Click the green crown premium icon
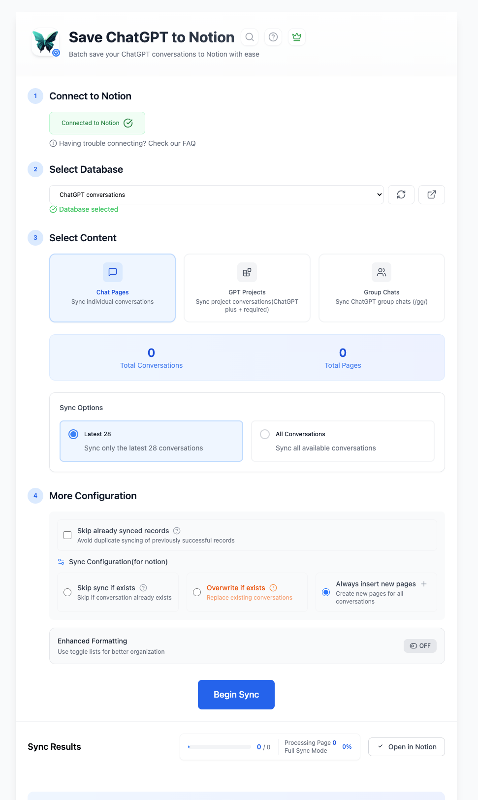 tap(297, 37)
